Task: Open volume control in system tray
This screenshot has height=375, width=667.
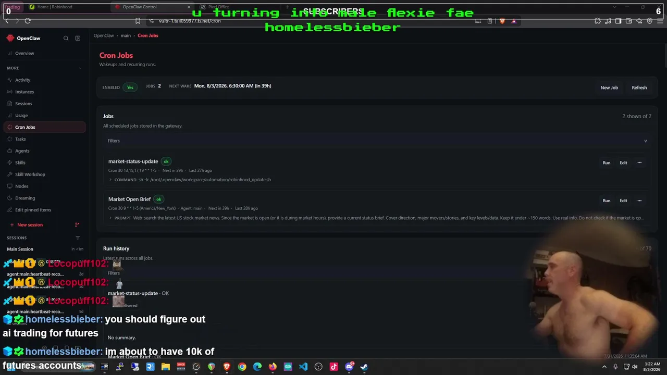Action: tap(635, 367)
